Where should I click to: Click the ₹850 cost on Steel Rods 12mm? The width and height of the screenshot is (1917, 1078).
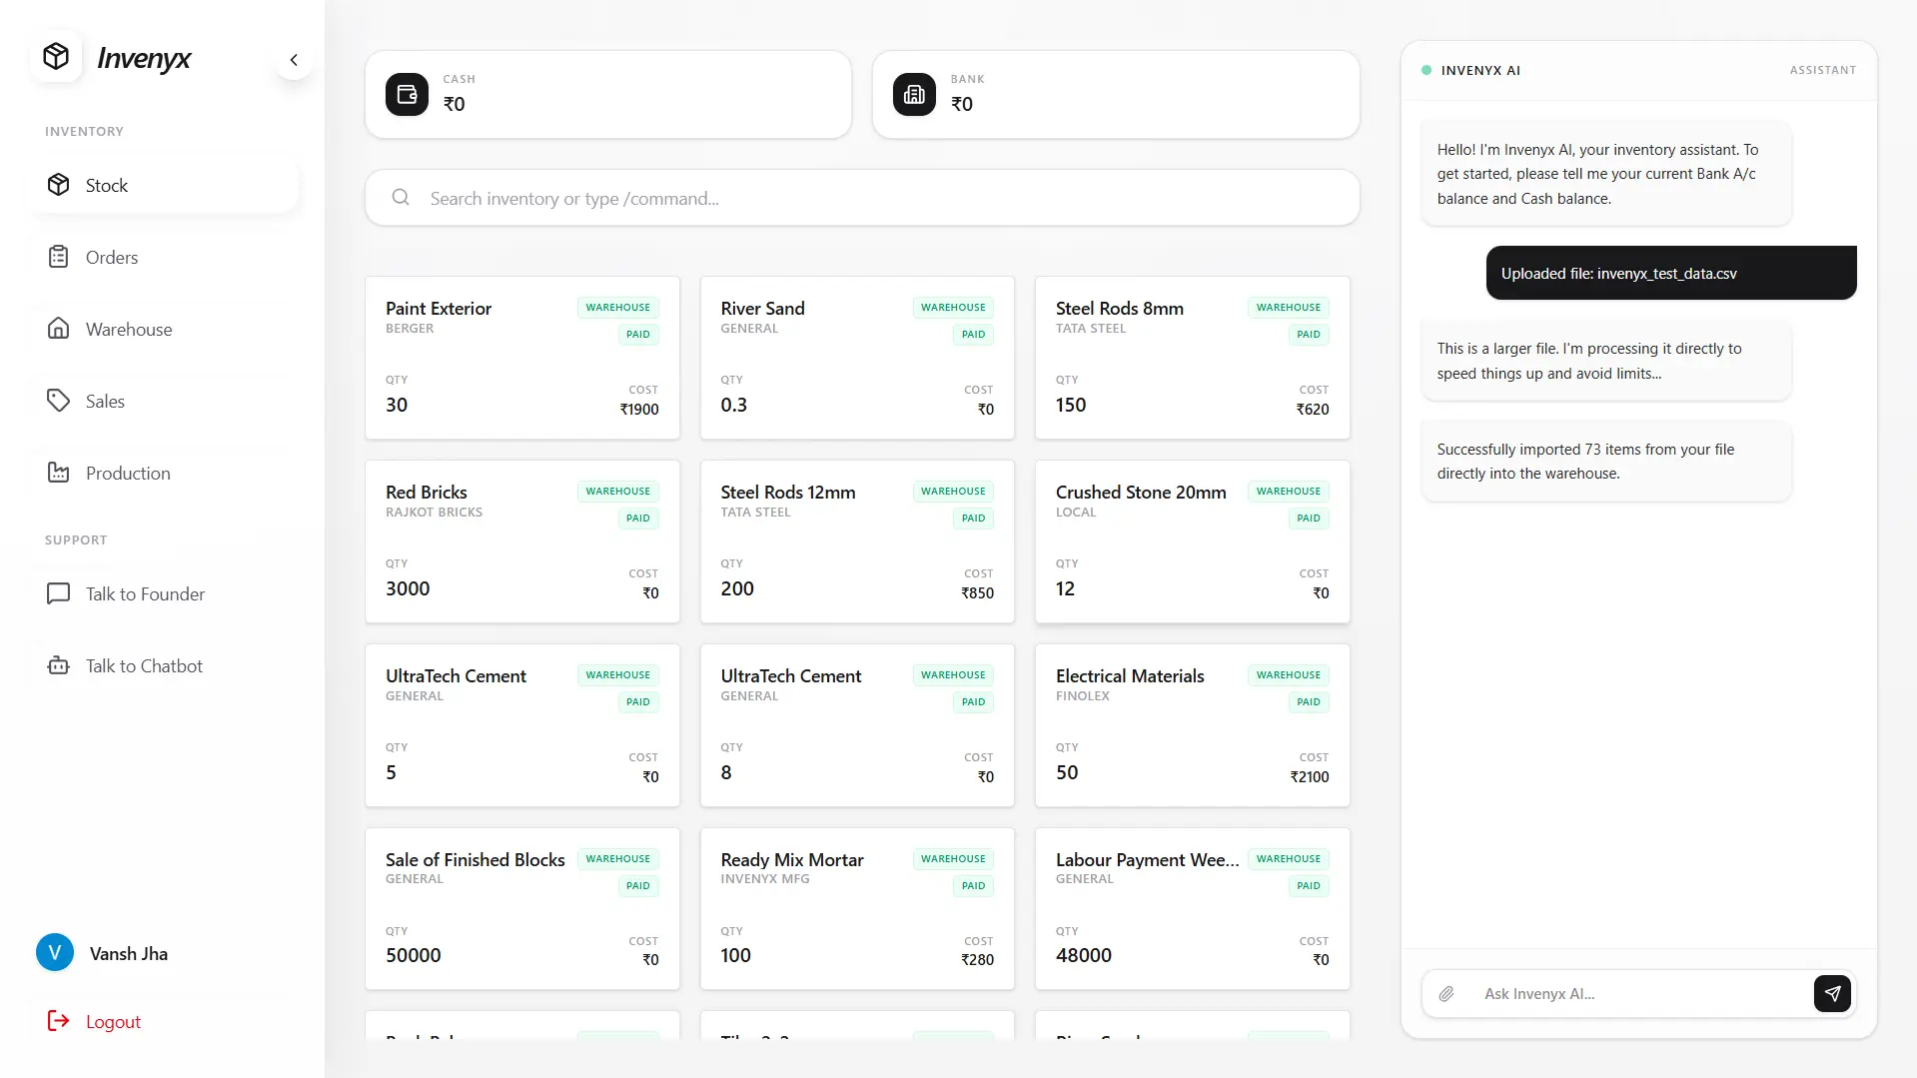[x=977, y=593]
